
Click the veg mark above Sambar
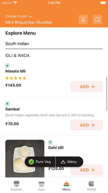(x=7, y=104)
